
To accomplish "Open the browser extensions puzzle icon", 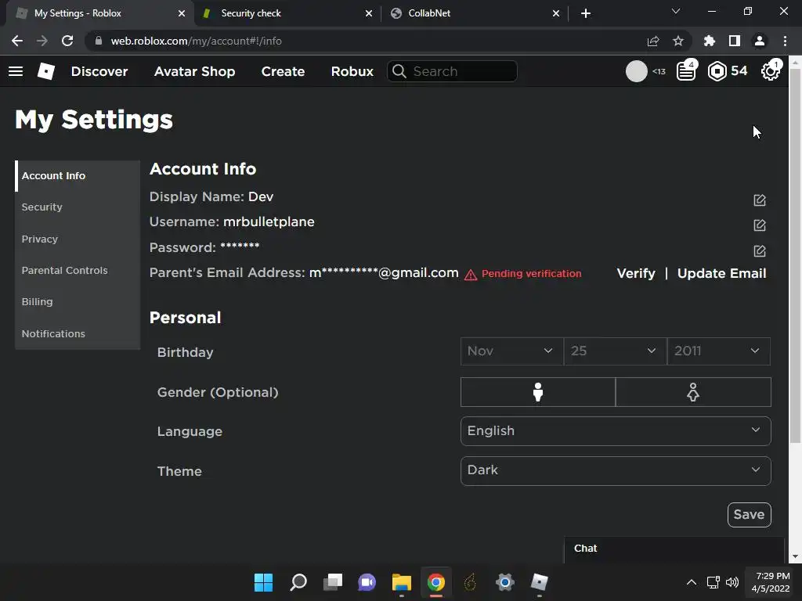I will [710, 41].
